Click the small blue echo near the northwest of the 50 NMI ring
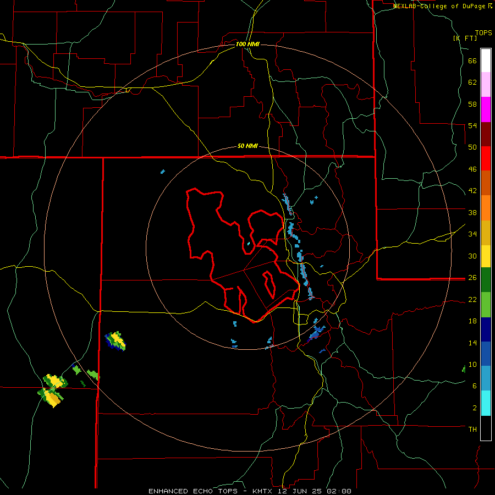The height and width of the screenshot is (495, 495). pos(163,172)
